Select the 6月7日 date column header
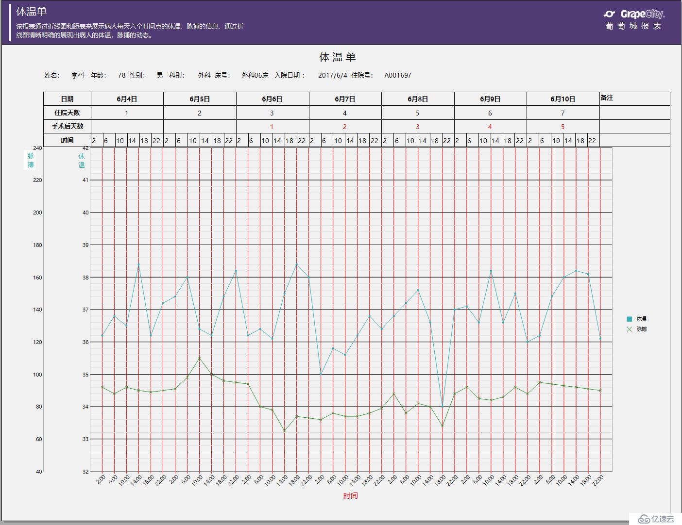Screen dimensions: 682x525 pyautogui.click(x=345, y=99)
